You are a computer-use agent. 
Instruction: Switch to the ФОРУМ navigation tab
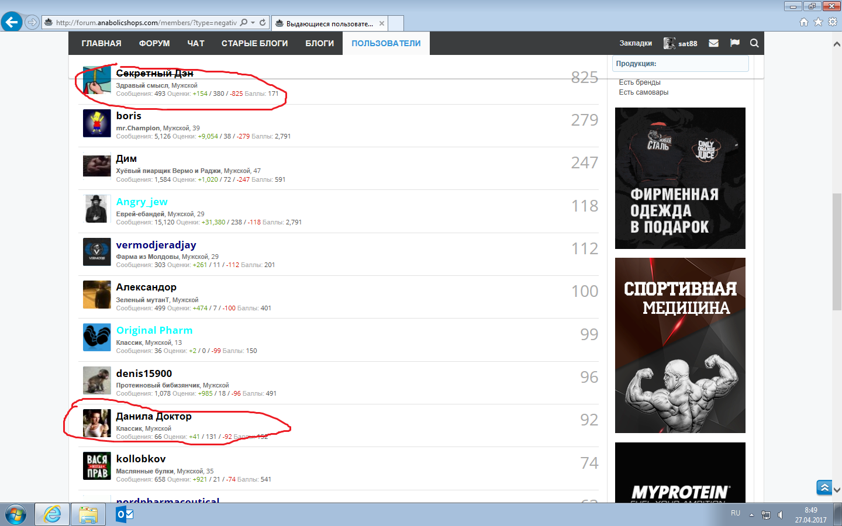click(154, 43)
